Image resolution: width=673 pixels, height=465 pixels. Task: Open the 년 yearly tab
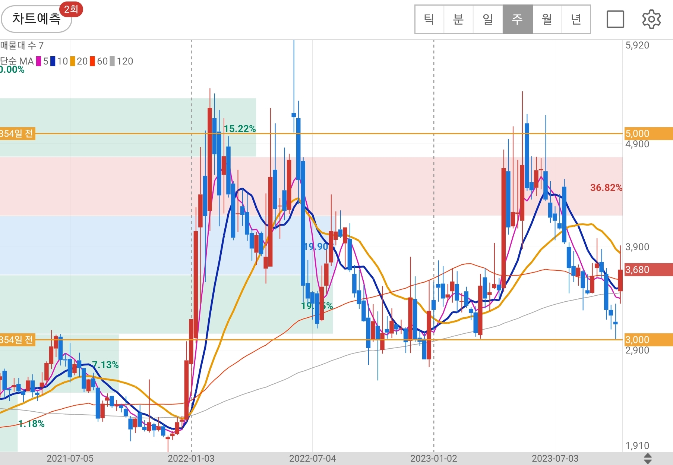576,19
